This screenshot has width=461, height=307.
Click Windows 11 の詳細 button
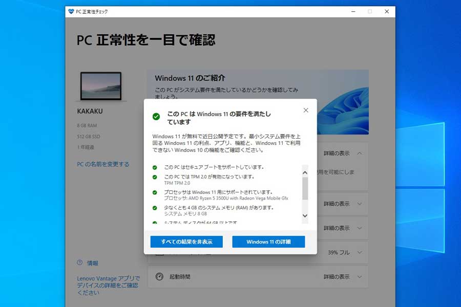point(268,242)
